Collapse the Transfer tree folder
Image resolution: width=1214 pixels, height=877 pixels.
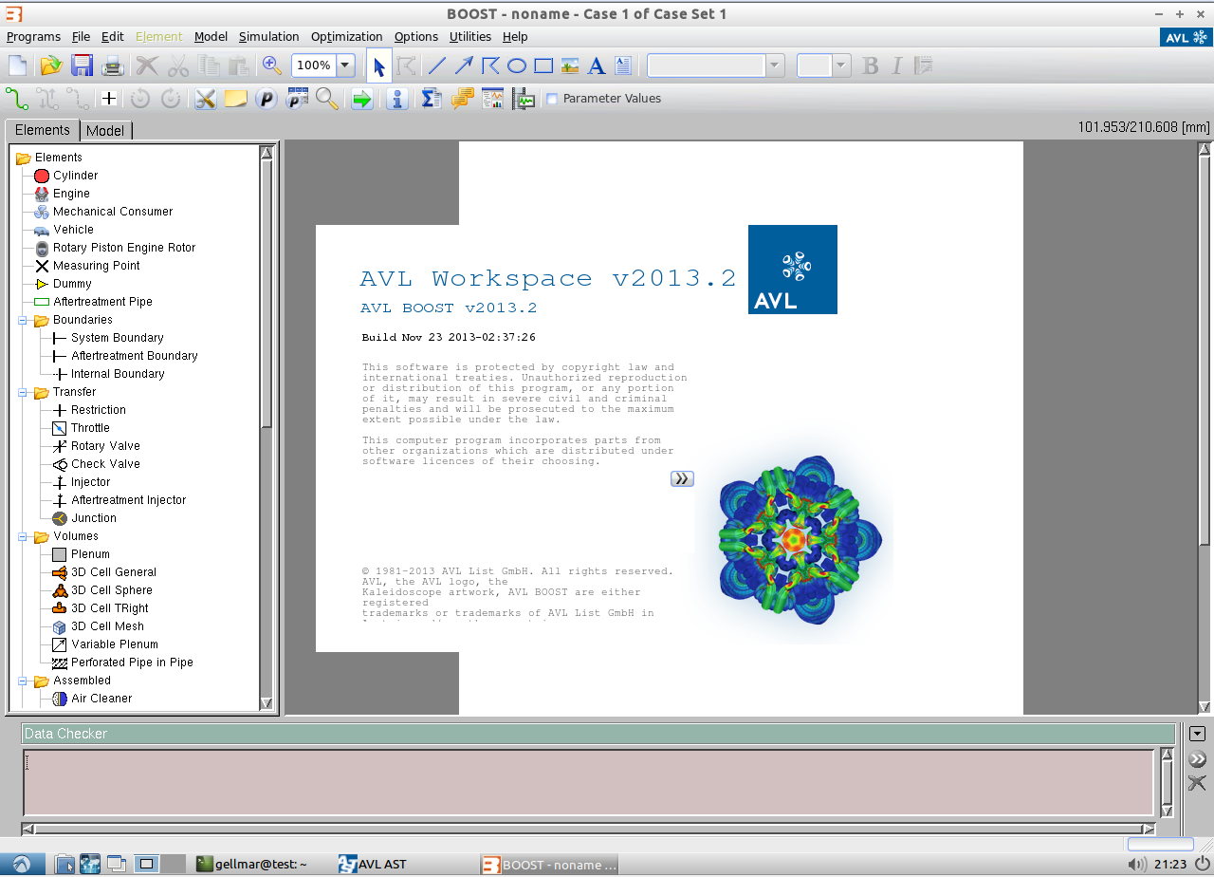[23, 392]
